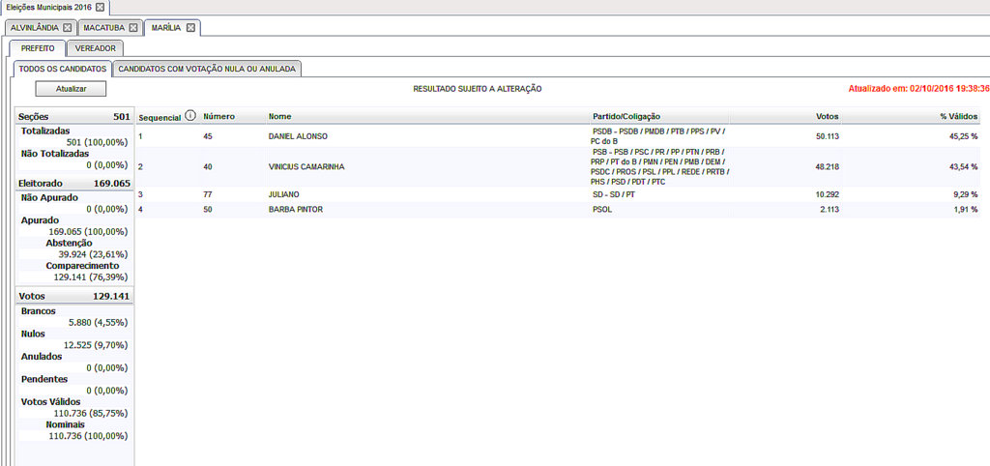Switch to the MACATUBA tab
This screenshot has width=990, height=466.
click(102, 27)
